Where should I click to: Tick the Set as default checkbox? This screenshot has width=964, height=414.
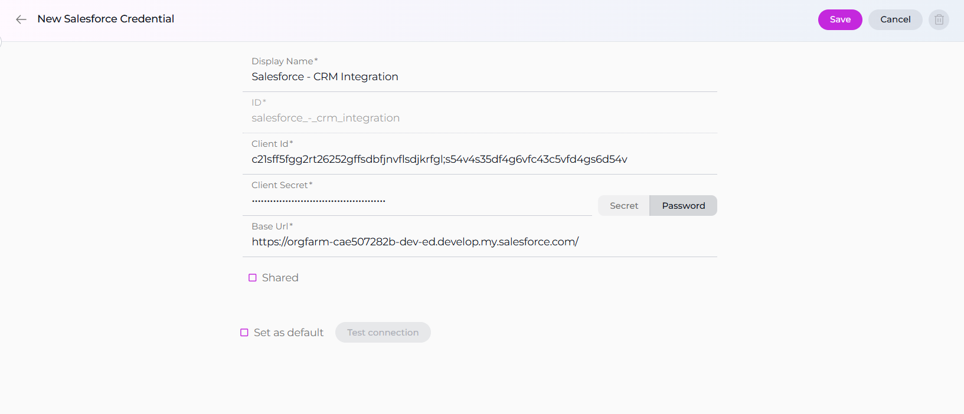[x=244, y=333]
